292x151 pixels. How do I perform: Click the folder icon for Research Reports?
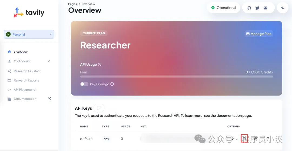[9, 80]
